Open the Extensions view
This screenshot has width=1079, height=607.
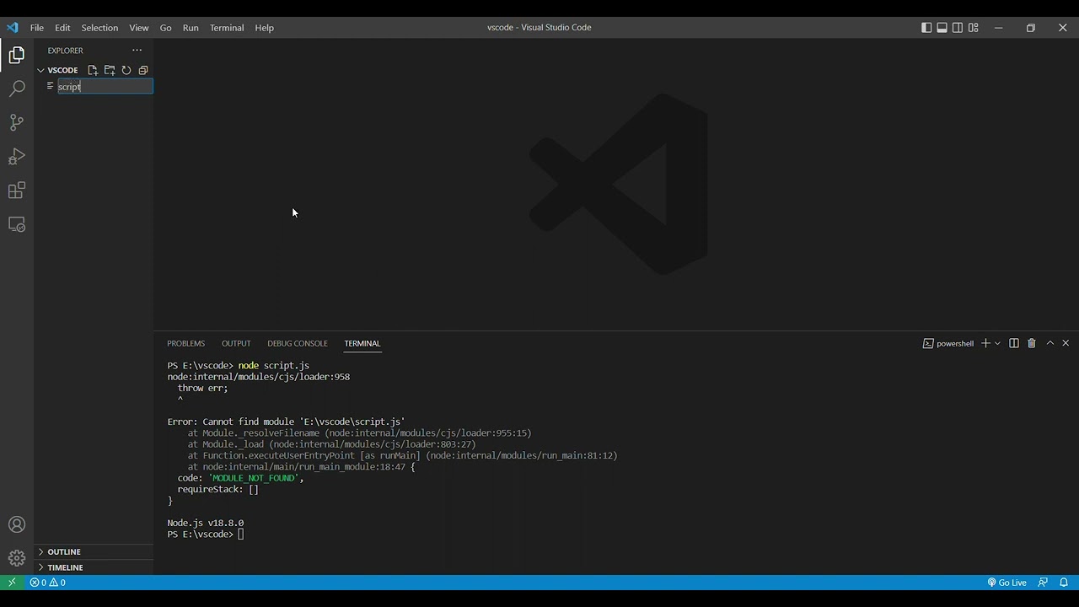tap(17, 191)
